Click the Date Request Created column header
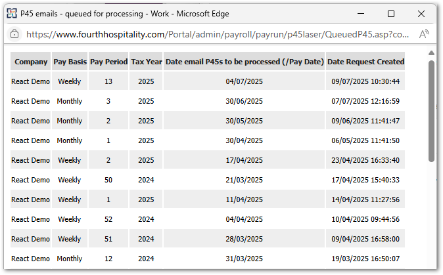This screenshot has width=443, height=275. tap(365, 62)
